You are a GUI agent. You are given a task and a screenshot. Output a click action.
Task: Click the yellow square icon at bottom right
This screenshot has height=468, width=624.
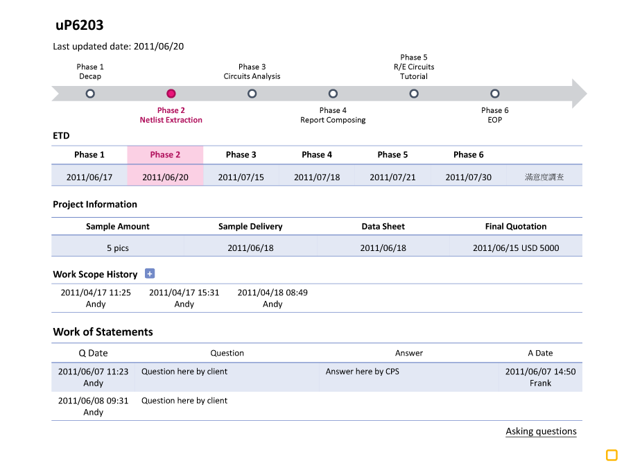pyautogui.click(x=612, y=455)
